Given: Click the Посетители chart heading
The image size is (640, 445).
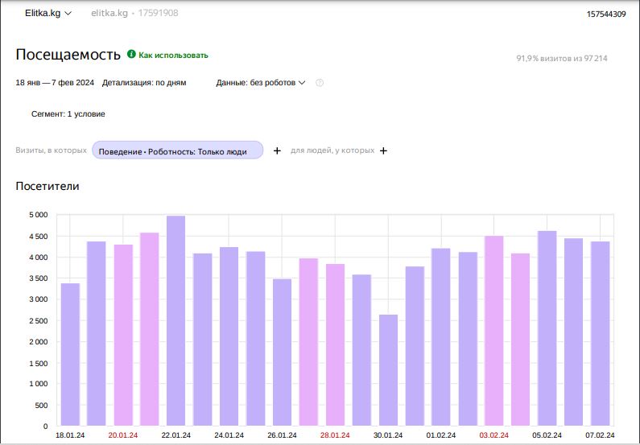Looking at the screenshot, I should (47, 186).
